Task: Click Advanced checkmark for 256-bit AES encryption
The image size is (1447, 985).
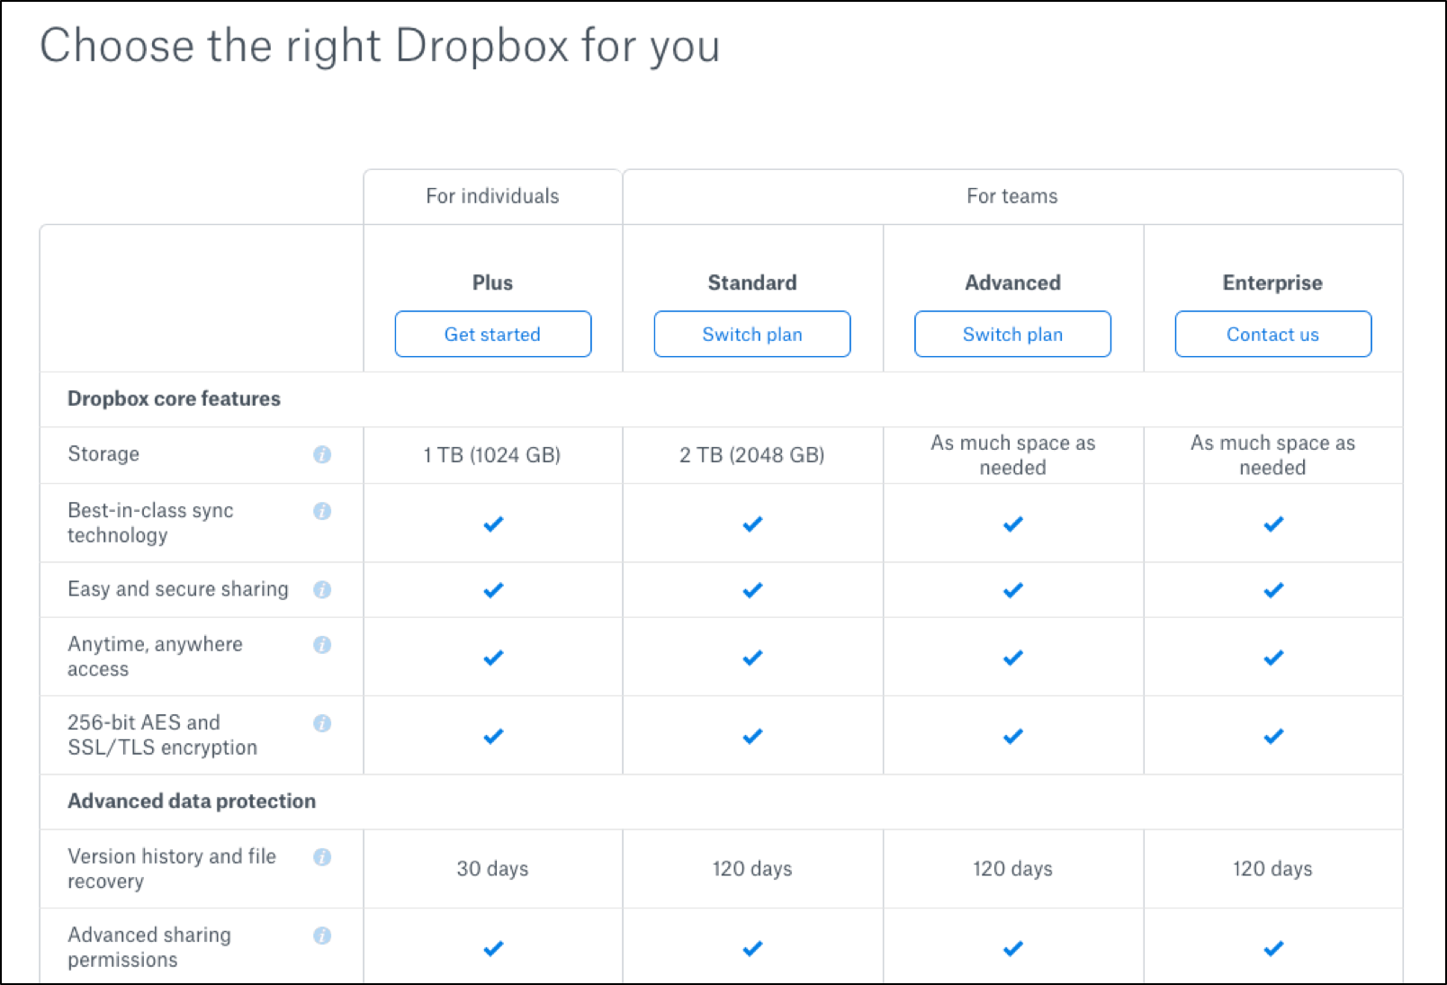Action: (x=1013, y=736)
